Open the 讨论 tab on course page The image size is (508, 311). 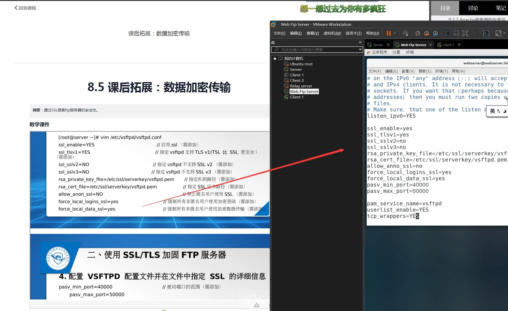tap(473, 8)
